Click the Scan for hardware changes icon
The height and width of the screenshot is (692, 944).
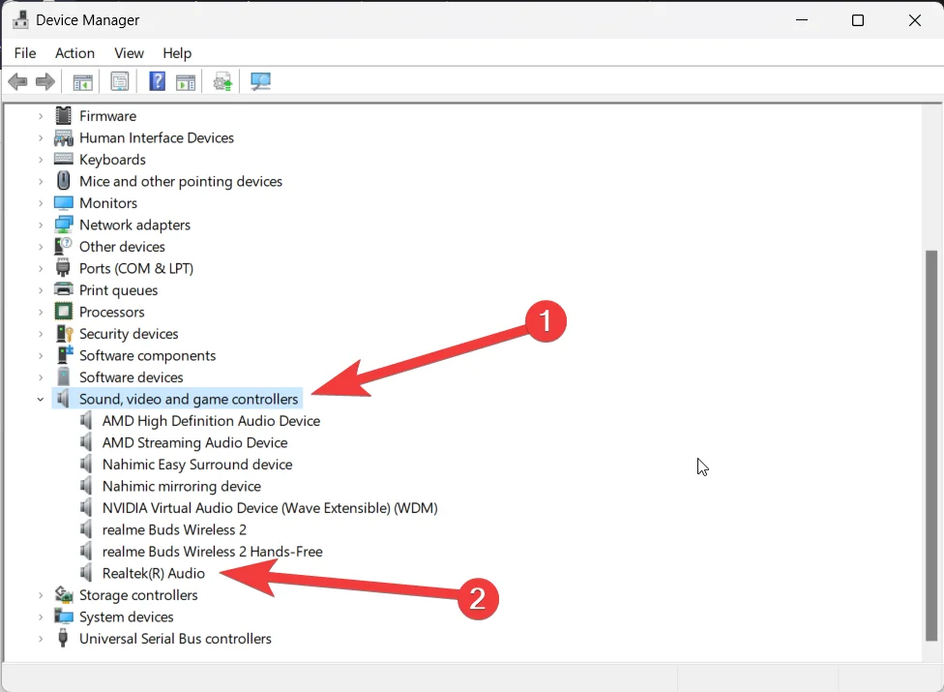point(261,81)
